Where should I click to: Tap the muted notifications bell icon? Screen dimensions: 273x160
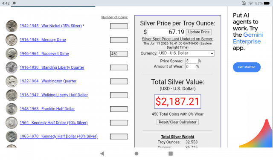(x=244, y=3)
